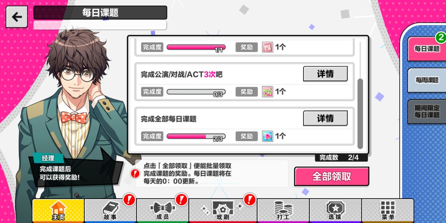446x223 pixels.
Task: Open the 期间限定每日课题 tab
Action: tap(427, 111)
